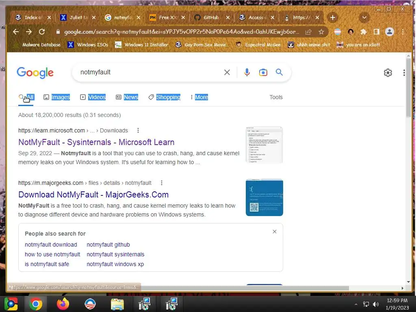This screenshot has width=416, height=312.
Task: Show hidden system tray icons
Action: [356, 304]
